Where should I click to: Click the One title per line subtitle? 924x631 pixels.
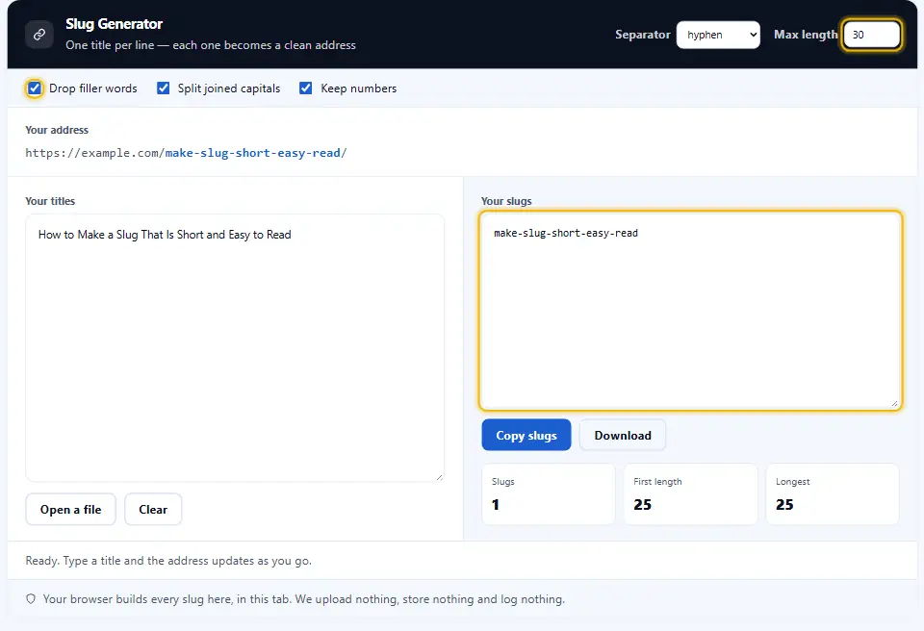tap(211, 45)
